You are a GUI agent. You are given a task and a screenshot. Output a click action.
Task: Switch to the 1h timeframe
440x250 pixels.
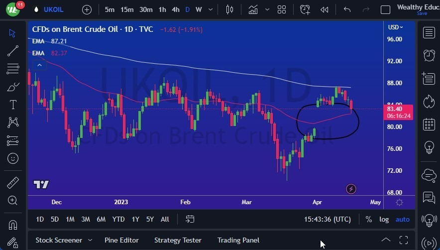point(162,10)
